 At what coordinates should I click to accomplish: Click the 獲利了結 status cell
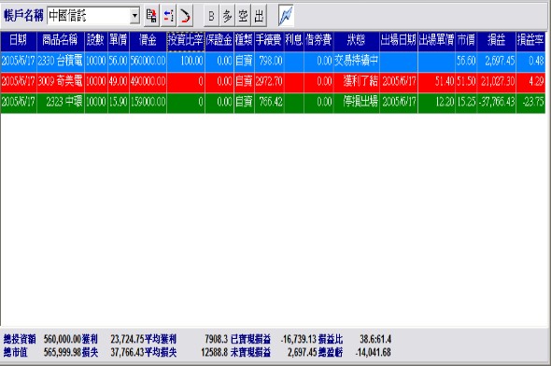pyautogui.click(x=357, y=82)
